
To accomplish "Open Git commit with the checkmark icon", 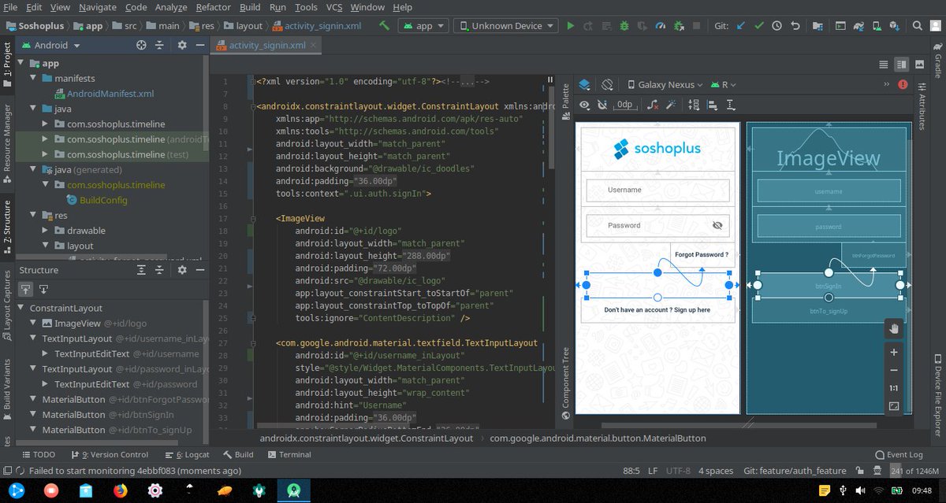I will pyautogui.click(x=759, y=26).
